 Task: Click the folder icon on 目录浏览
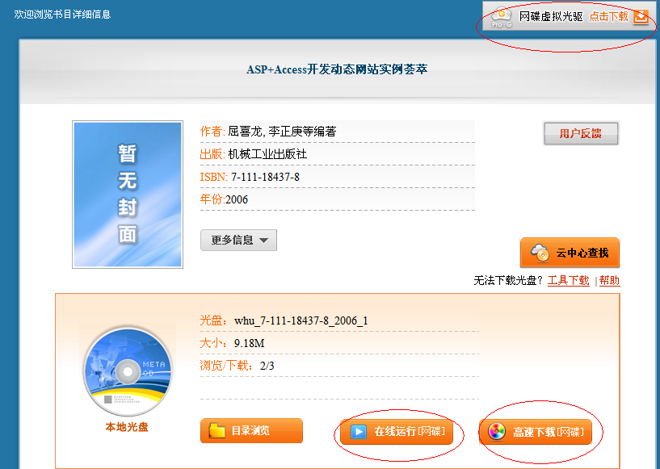217,431
